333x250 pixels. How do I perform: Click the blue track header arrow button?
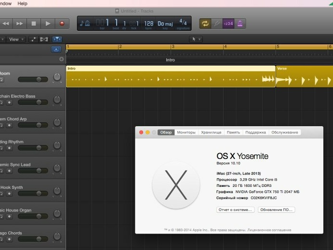pyautogui.click(x=56, y=49)
